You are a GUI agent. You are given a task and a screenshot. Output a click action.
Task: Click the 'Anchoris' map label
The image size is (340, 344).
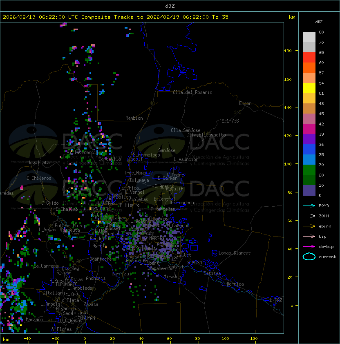pyautogui.click(x=96, y=278)
